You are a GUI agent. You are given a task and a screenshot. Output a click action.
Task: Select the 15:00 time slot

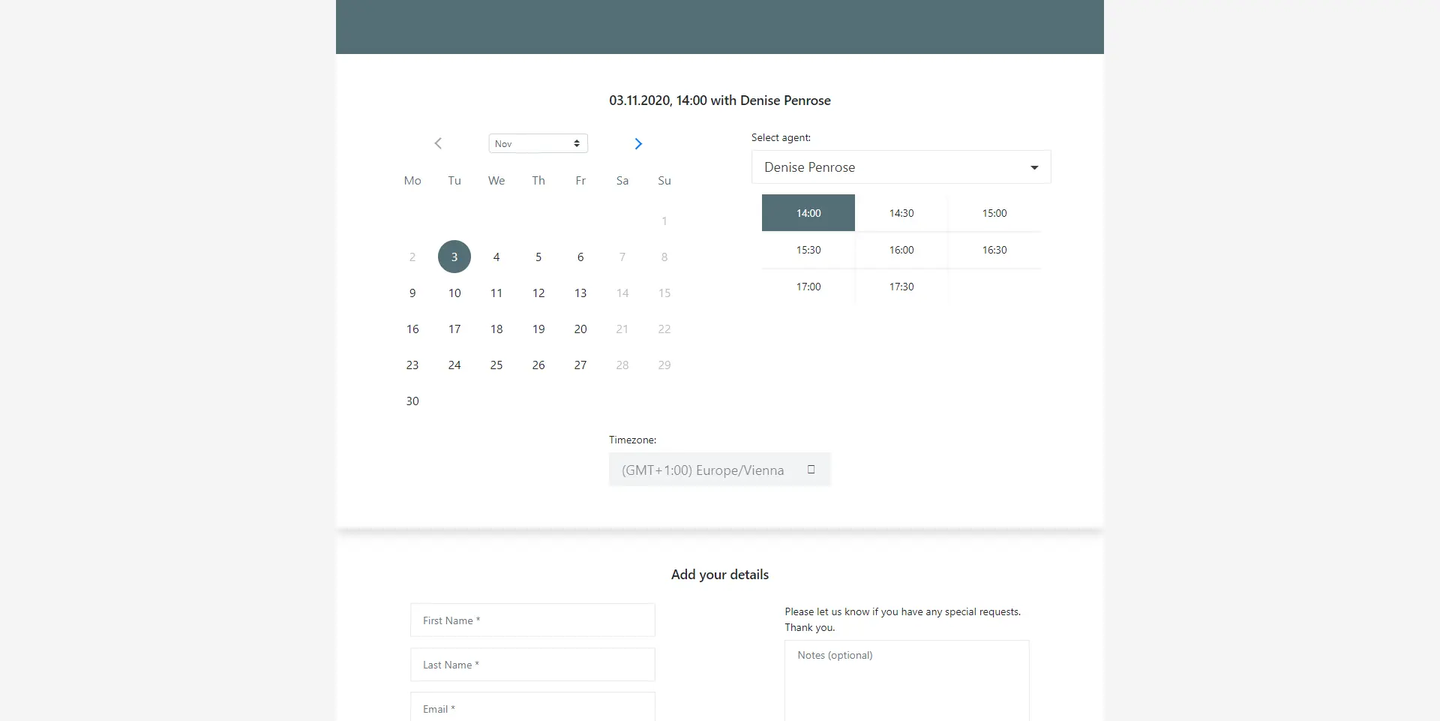coord(994,213)
